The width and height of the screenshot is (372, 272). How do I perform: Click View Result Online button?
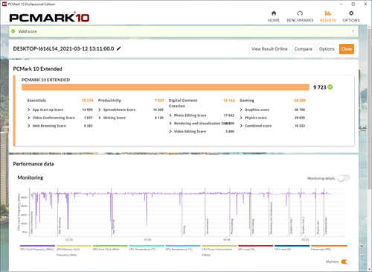pos(269,49)
